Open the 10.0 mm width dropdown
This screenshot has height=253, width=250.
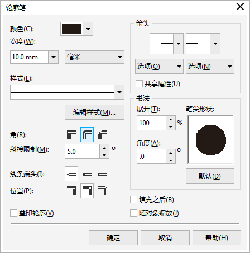54,57
